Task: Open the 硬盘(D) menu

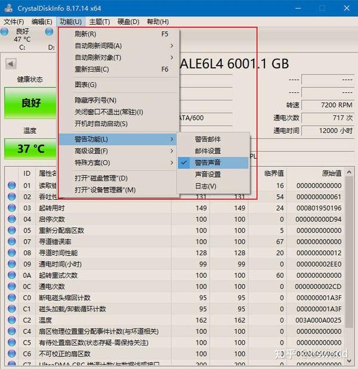Action: click(128, 21)
